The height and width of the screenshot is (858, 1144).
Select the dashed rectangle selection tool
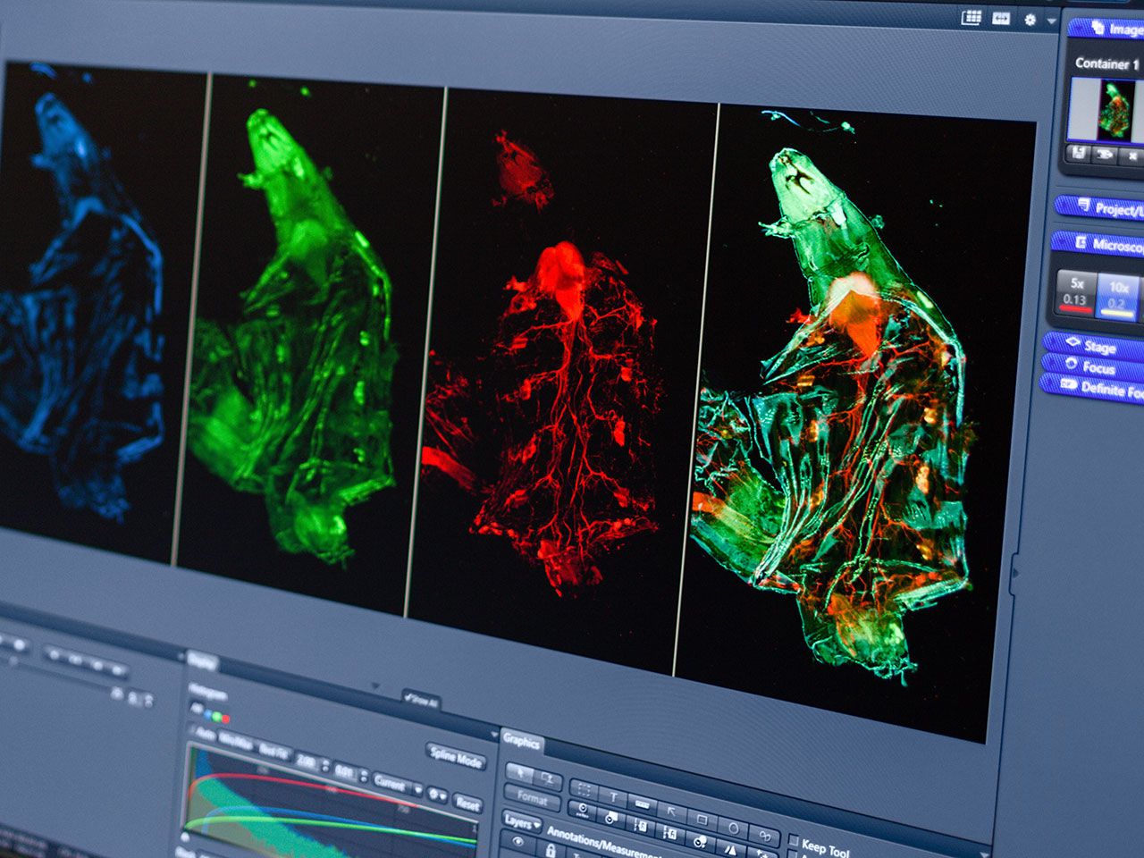(x=584, y=790)
